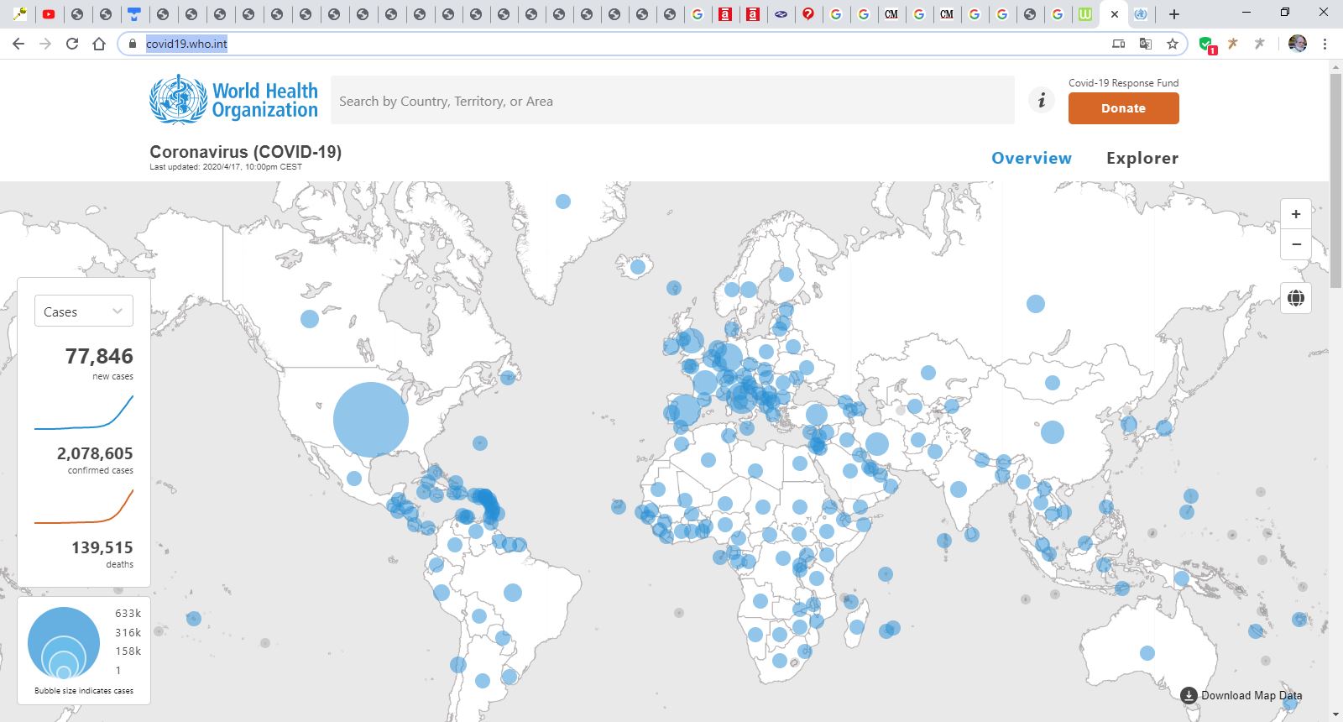The height and width of the screenshot is (722, 1343).
Task: Switch to the green W icon tab
Action: 1085,14
